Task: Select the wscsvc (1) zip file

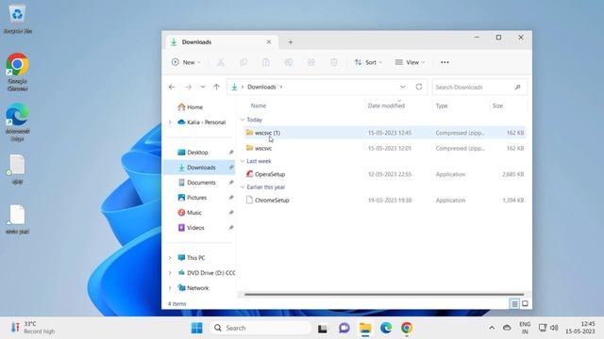Action: tap(384, 133)
